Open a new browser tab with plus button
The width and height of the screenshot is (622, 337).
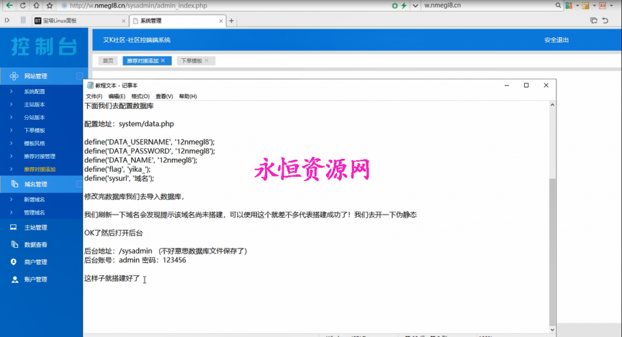point(231,21)
